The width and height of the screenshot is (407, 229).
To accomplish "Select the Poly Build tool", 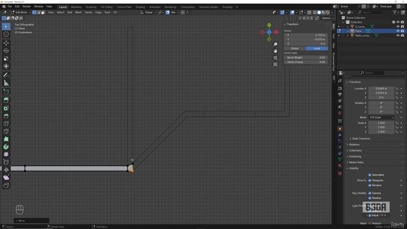I will pos(6,139).
